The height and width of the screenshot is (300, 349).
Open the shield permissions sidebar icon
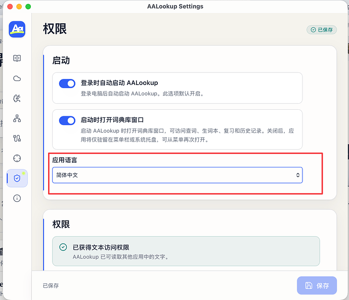(x=17, y=178)
